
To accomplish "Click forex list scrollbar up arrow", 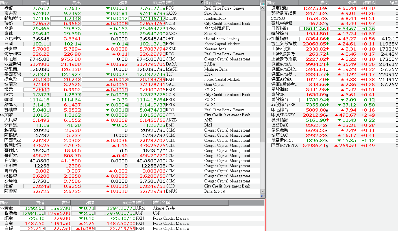I will click(x=263, y=8).
